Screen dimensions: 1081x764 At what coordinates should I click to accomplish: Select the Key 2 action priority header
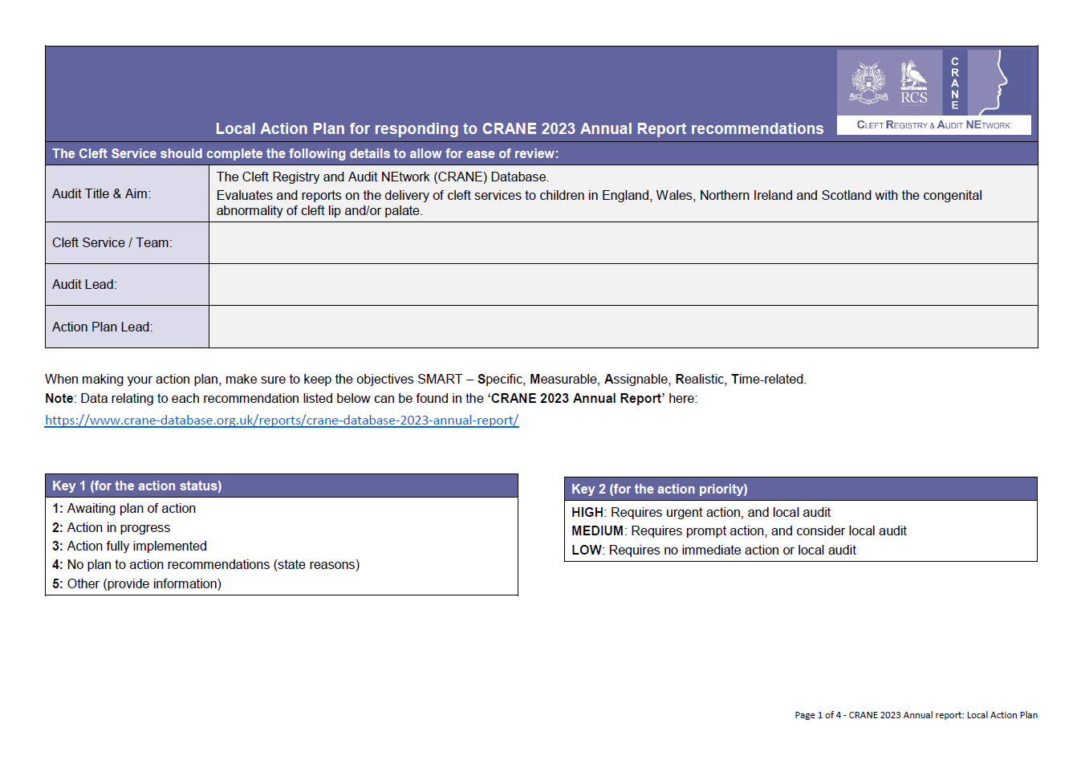click(x=659, y=489)
